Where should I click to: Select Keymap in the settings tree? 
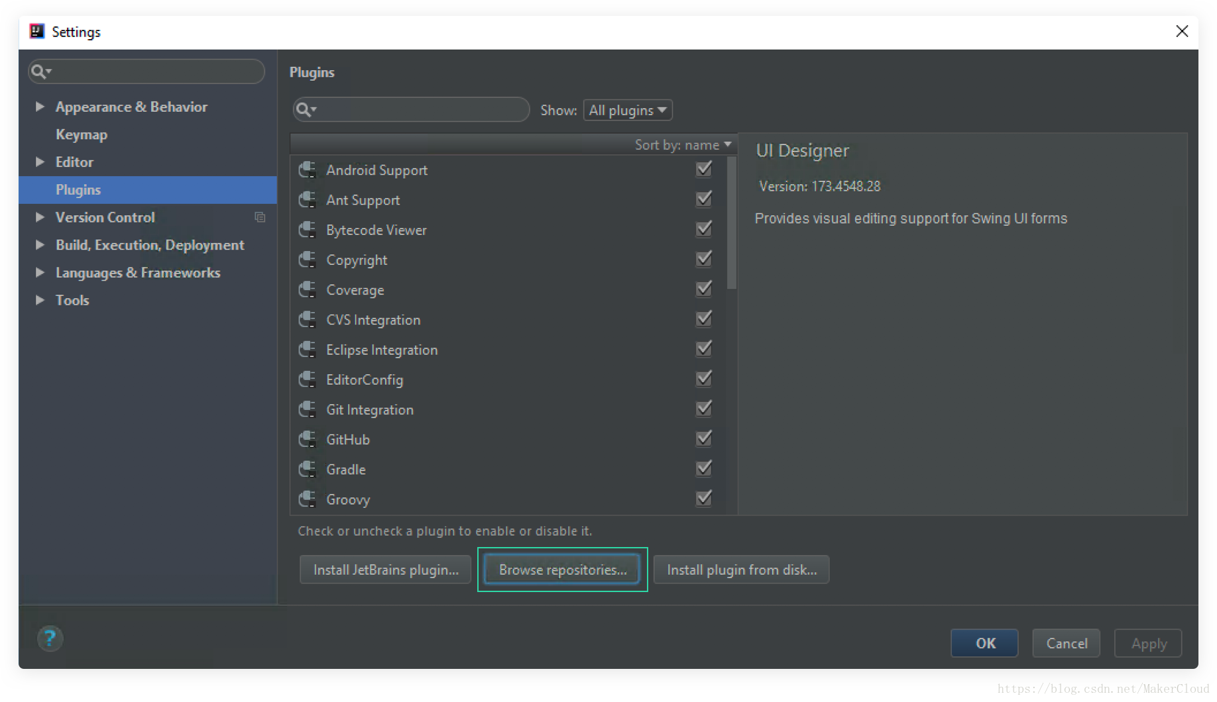[x=82, y=134]
